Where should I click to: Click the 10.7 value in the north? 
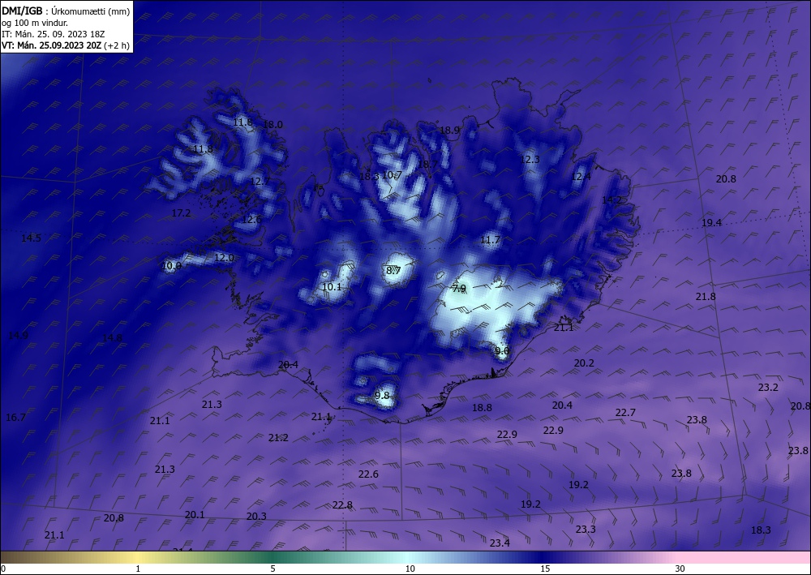tap(392, 175)
